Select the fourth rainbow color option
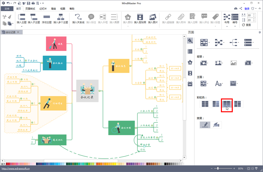Screen dimensions: 263x172 coord(237,104)
